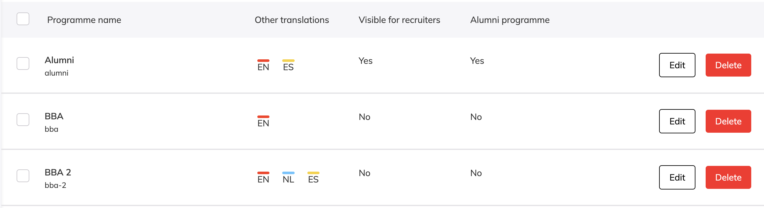Click the Visible for recruiters column header

pyautogui.click(x=399, y=20)
